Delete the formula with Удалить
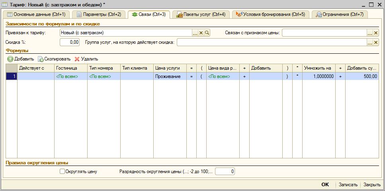 tap(86, 59)
